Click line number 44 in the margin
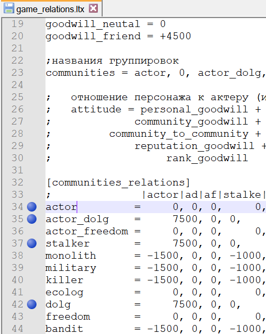The width and height of the screenshot is (266, 334). pos(17,329)
